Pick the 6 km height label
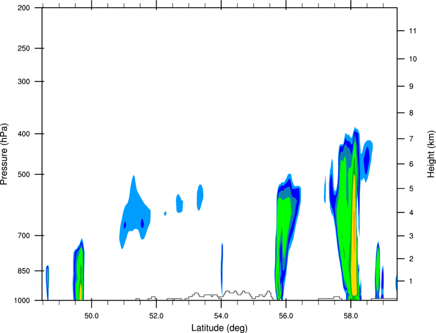 411,164
